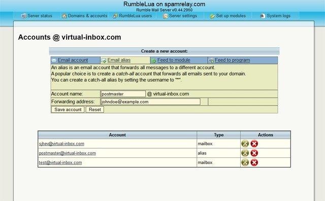Click the icon beside Email alias
325x201 pixels.
(104, 60)
